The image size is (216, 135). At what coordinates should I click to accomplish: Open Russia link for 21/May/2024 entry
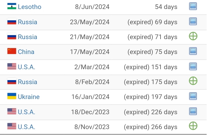[x=27, y=37]
